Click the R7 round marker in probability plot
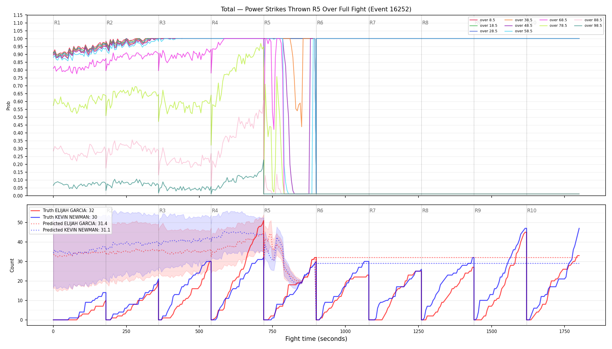The image size is (612, 349). tap(373, 23)
